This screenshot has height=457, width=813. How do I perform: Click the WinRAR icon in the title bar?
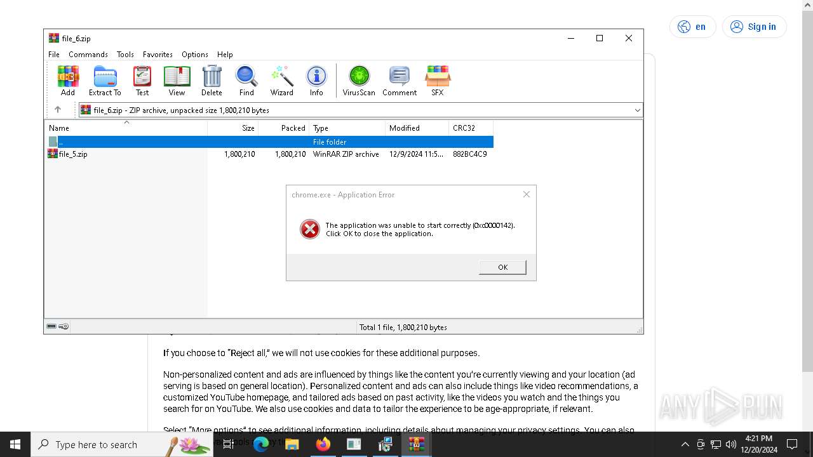coord(54,38)
